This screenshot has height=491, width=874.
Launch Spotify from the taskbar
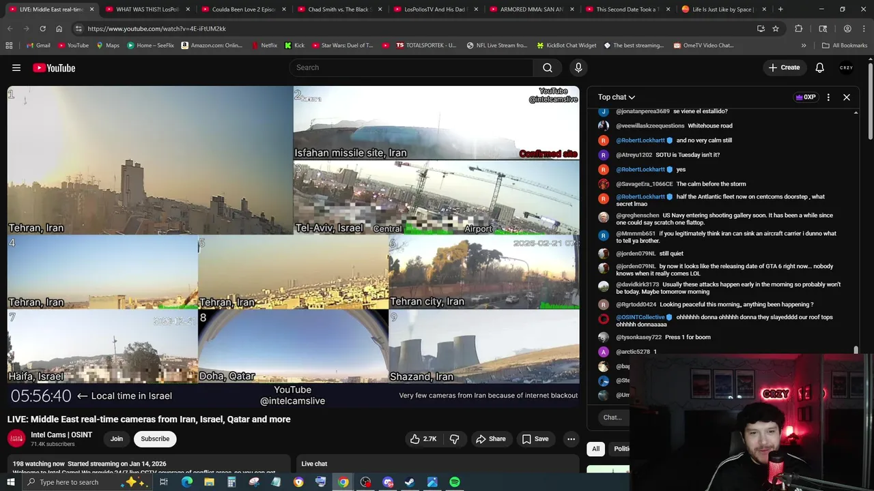point(455,482)
